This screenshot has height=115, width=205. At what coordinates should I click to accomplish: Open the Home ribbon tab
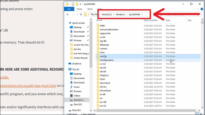coord(79,9)
